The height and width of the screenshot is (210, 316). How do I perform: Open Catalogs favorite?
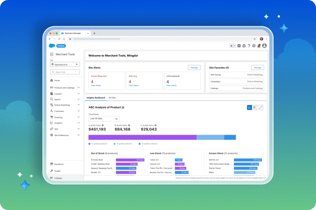236,88
